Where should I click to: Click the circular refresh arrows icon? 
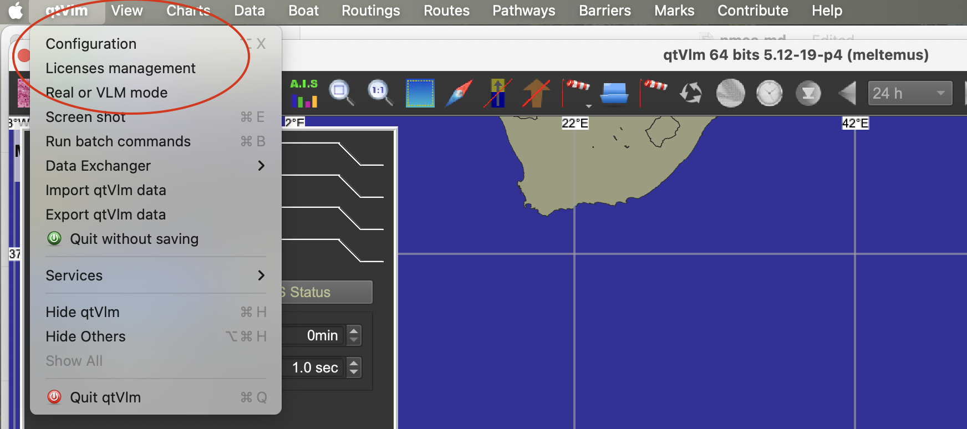[x=691, y=93]
